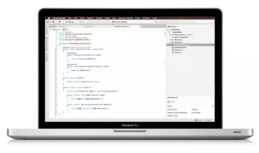This screenshot has width=259, height=153.
Task: Navigate back with the left arrow
Action: (x=51, y=26)
